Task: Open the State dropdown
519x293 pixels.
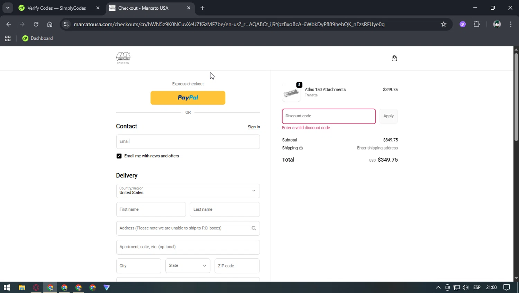Action: click(x=188, y=266)
